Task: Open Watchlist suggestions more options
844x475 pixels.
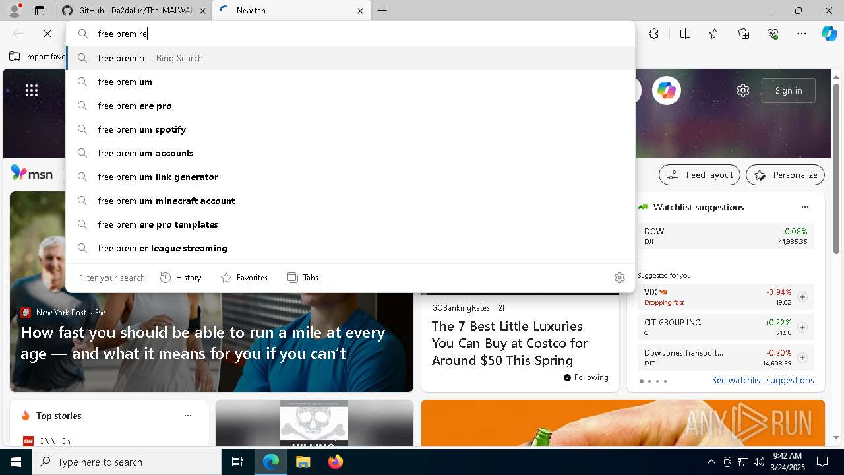Action: (804, 207)
